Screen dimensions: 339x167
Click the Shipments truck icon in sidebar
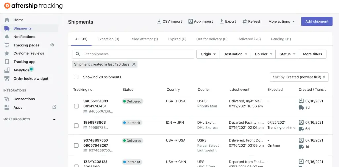pos(7,28)
